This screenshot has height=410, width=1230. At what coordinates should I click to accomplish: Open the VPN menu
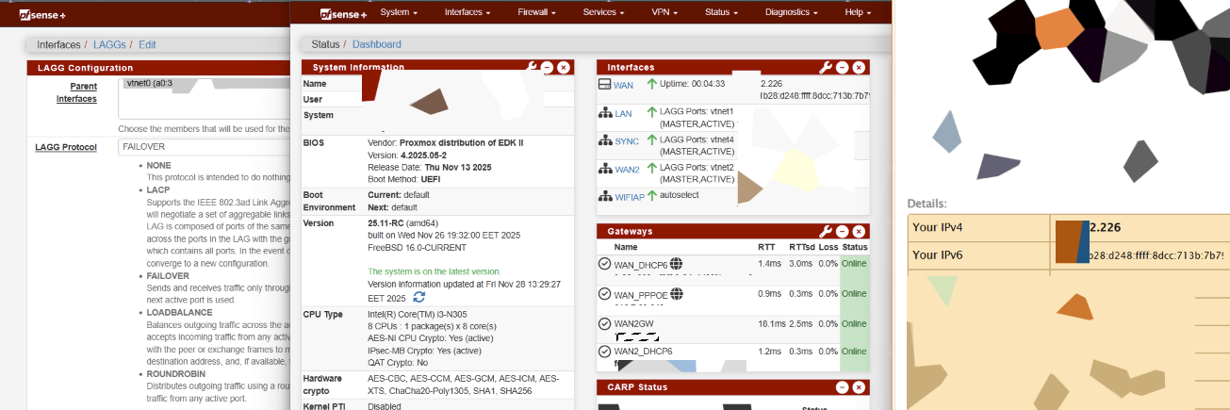point(664,12)
